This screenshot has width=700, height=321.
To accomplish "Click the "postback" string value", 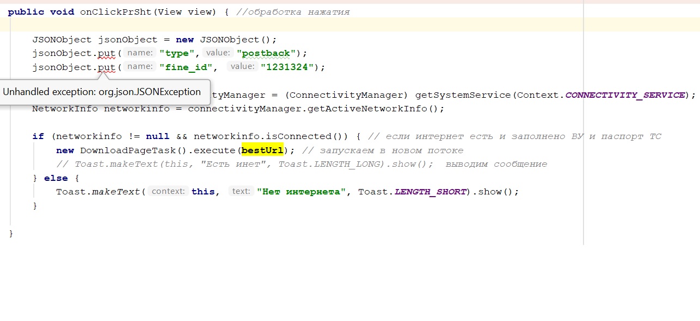I will [266, 53].
